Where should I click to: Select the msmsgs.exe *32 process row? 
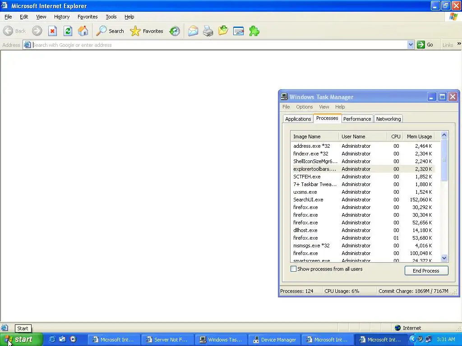click(363, 246)
